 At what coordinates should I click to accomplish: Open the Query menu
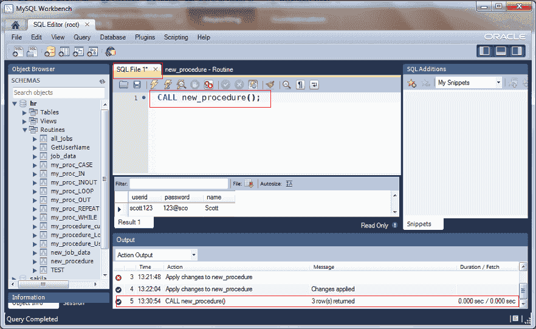click(82, 37)
